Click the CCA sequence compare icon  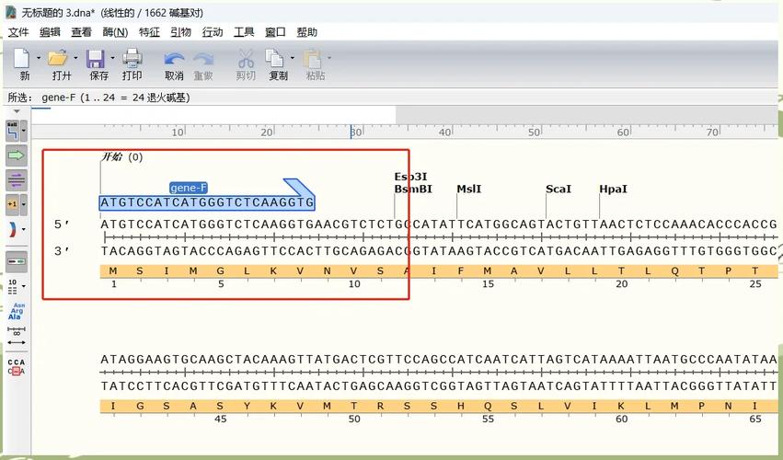[x=16, y=366]
